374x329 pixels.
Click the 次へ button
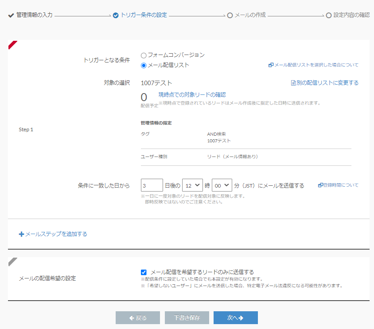click(x=235, y=318)
